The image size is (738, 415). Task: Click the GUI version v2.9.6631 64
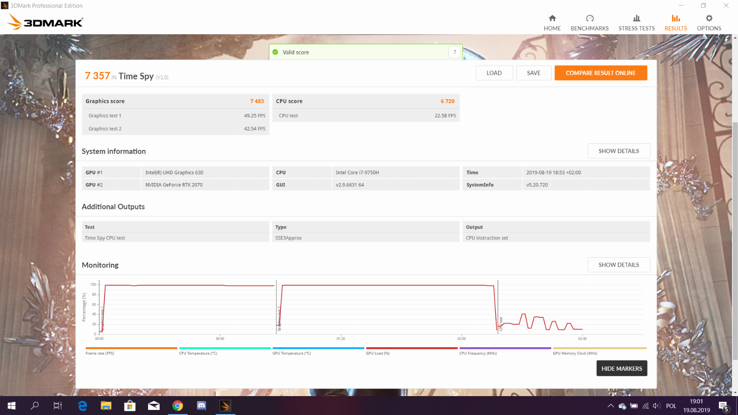(x=350, y=185)
